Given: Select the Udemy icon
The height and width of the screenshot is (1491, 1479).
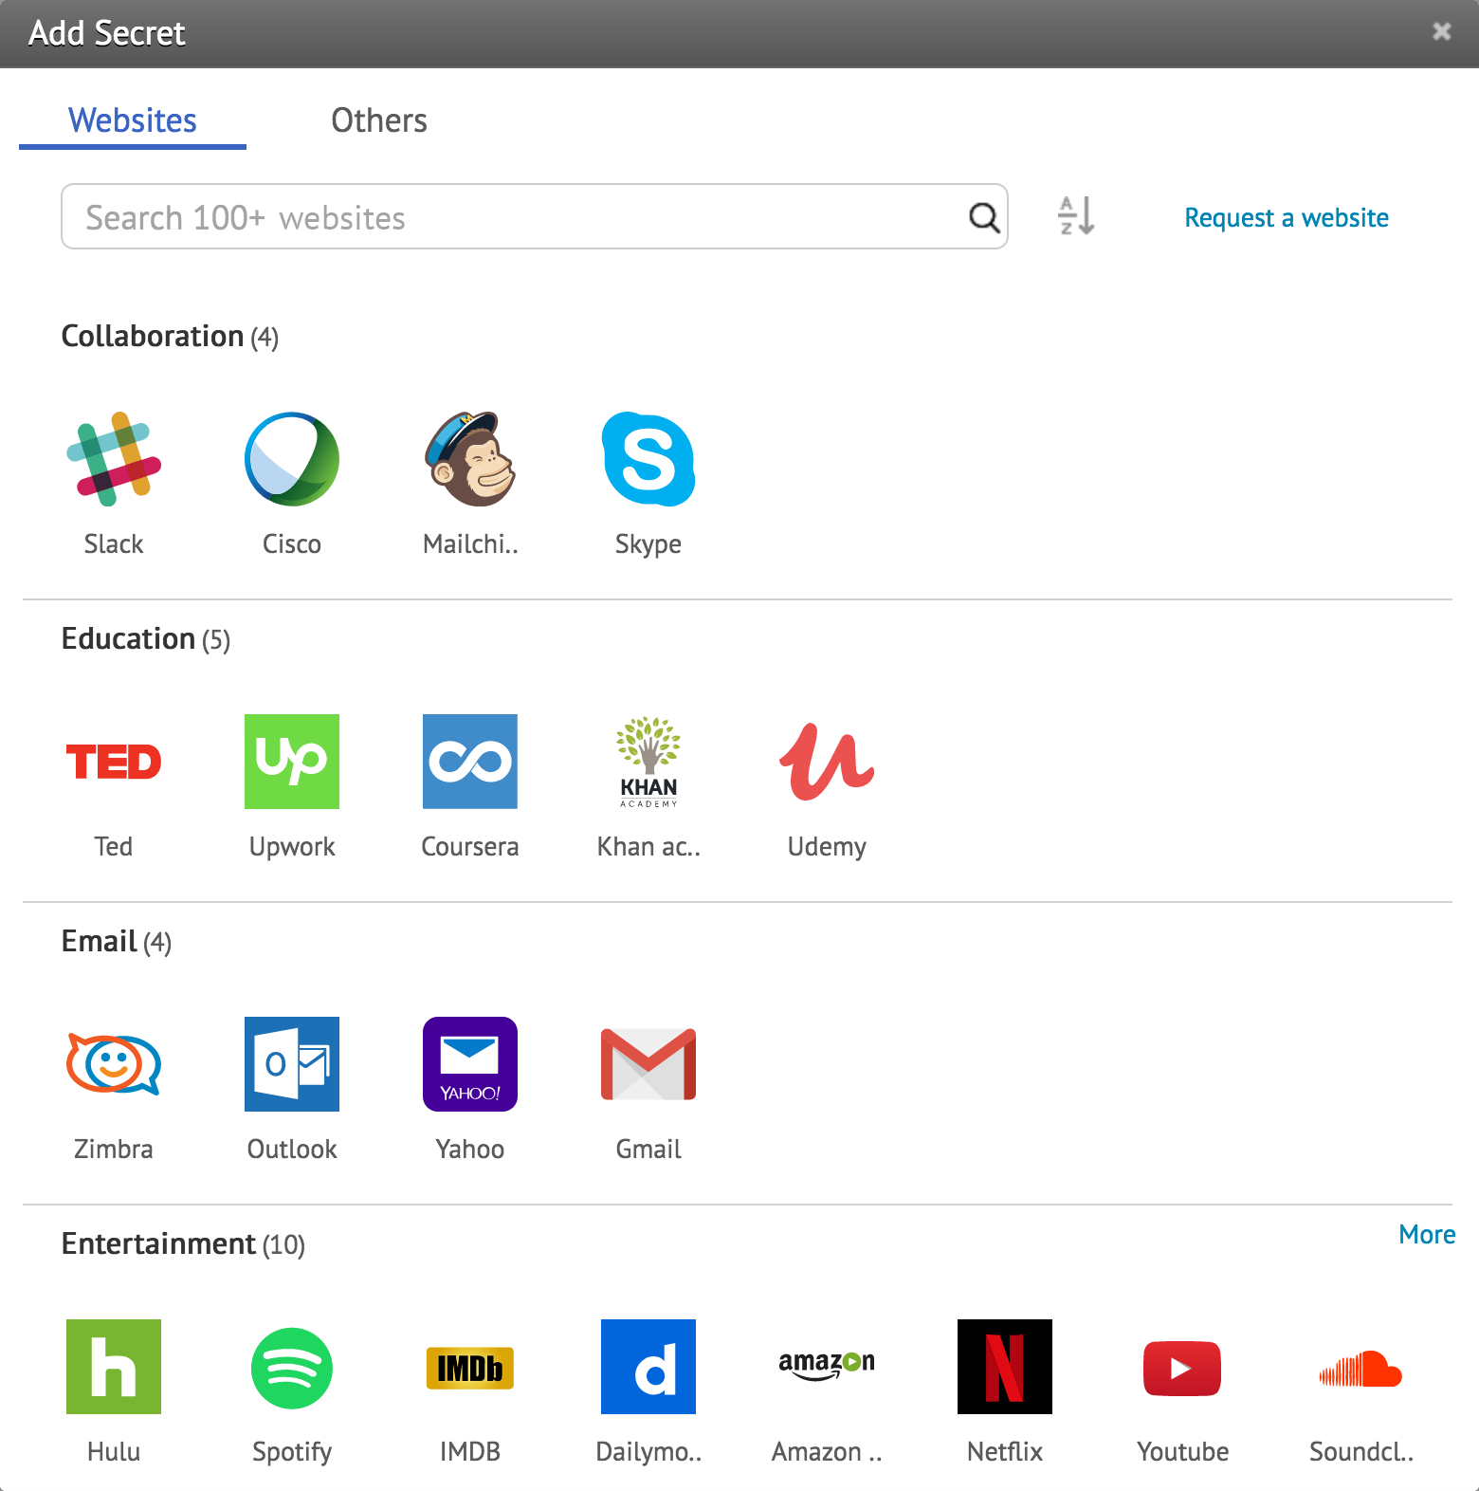Looking at the screenshot, I should pyautogui.click(x=827, y=762).
